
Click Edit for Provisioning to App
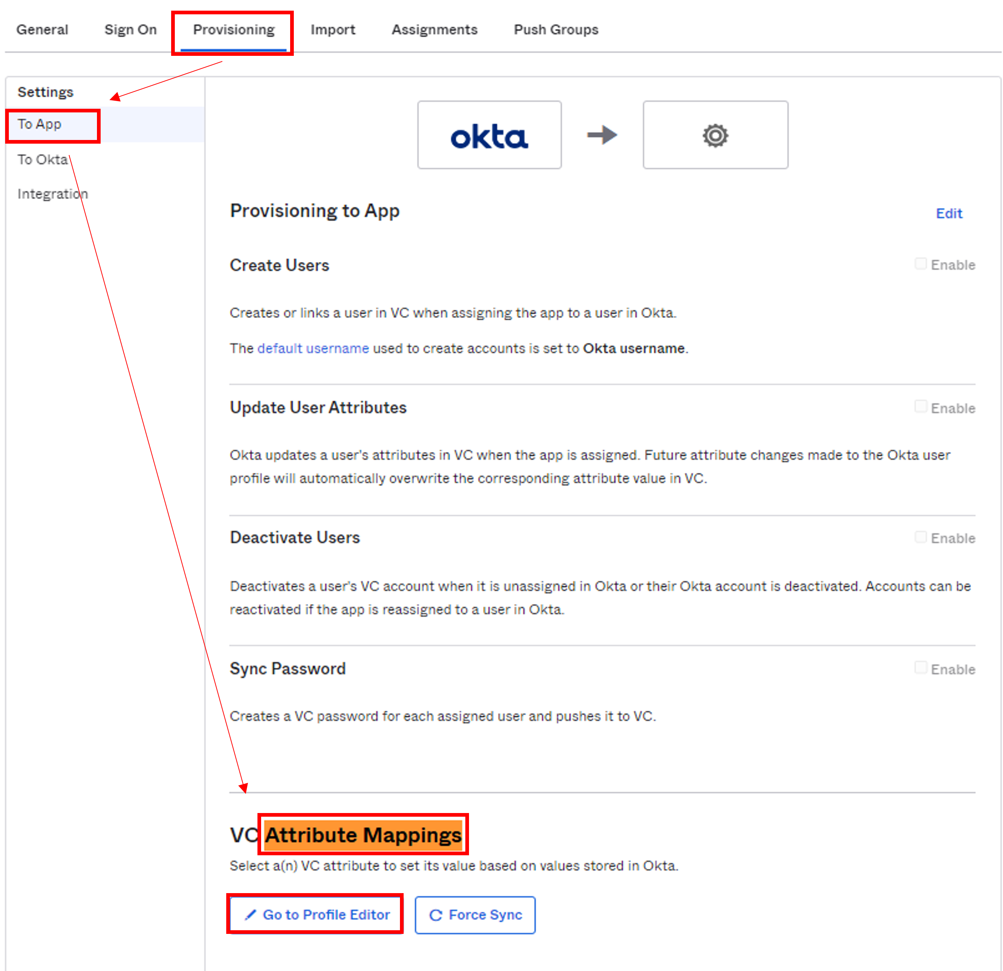tap(949, 213)
